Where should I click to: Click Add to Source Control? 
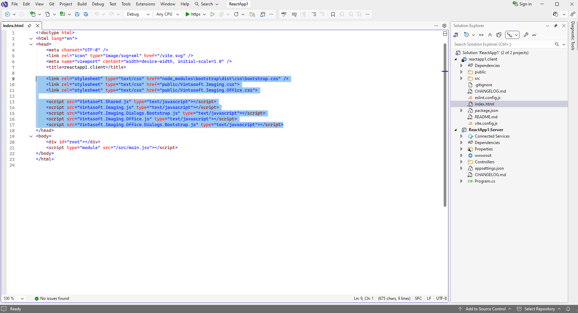(485, 309)
